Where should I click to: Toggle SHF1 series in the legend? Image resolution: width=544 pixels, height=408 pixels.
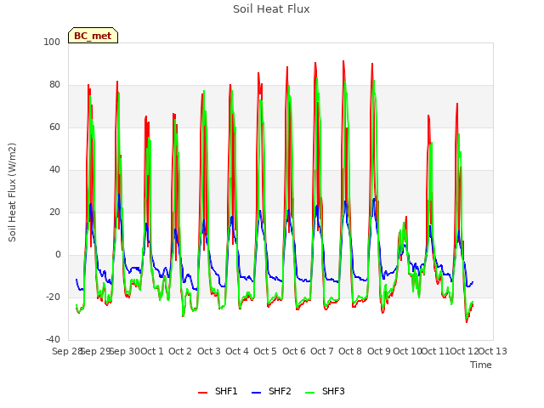point(218,391)
